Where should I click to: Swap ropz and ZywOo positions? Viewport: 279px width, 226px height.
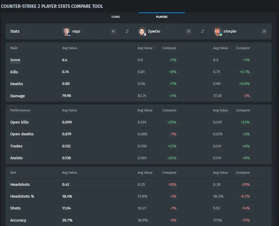click(127, 31)
